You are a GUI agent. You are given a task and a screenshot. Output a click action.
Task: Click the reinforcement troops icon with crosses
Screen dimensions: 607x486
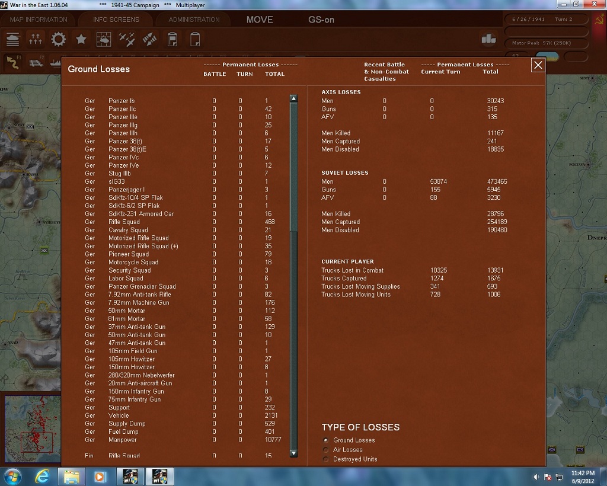pyautogui.click(x=35, y=39)
